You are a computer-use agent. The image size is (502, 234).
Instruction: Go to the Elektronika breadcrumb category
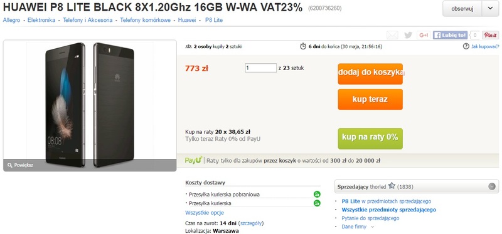tap(41, 20)
